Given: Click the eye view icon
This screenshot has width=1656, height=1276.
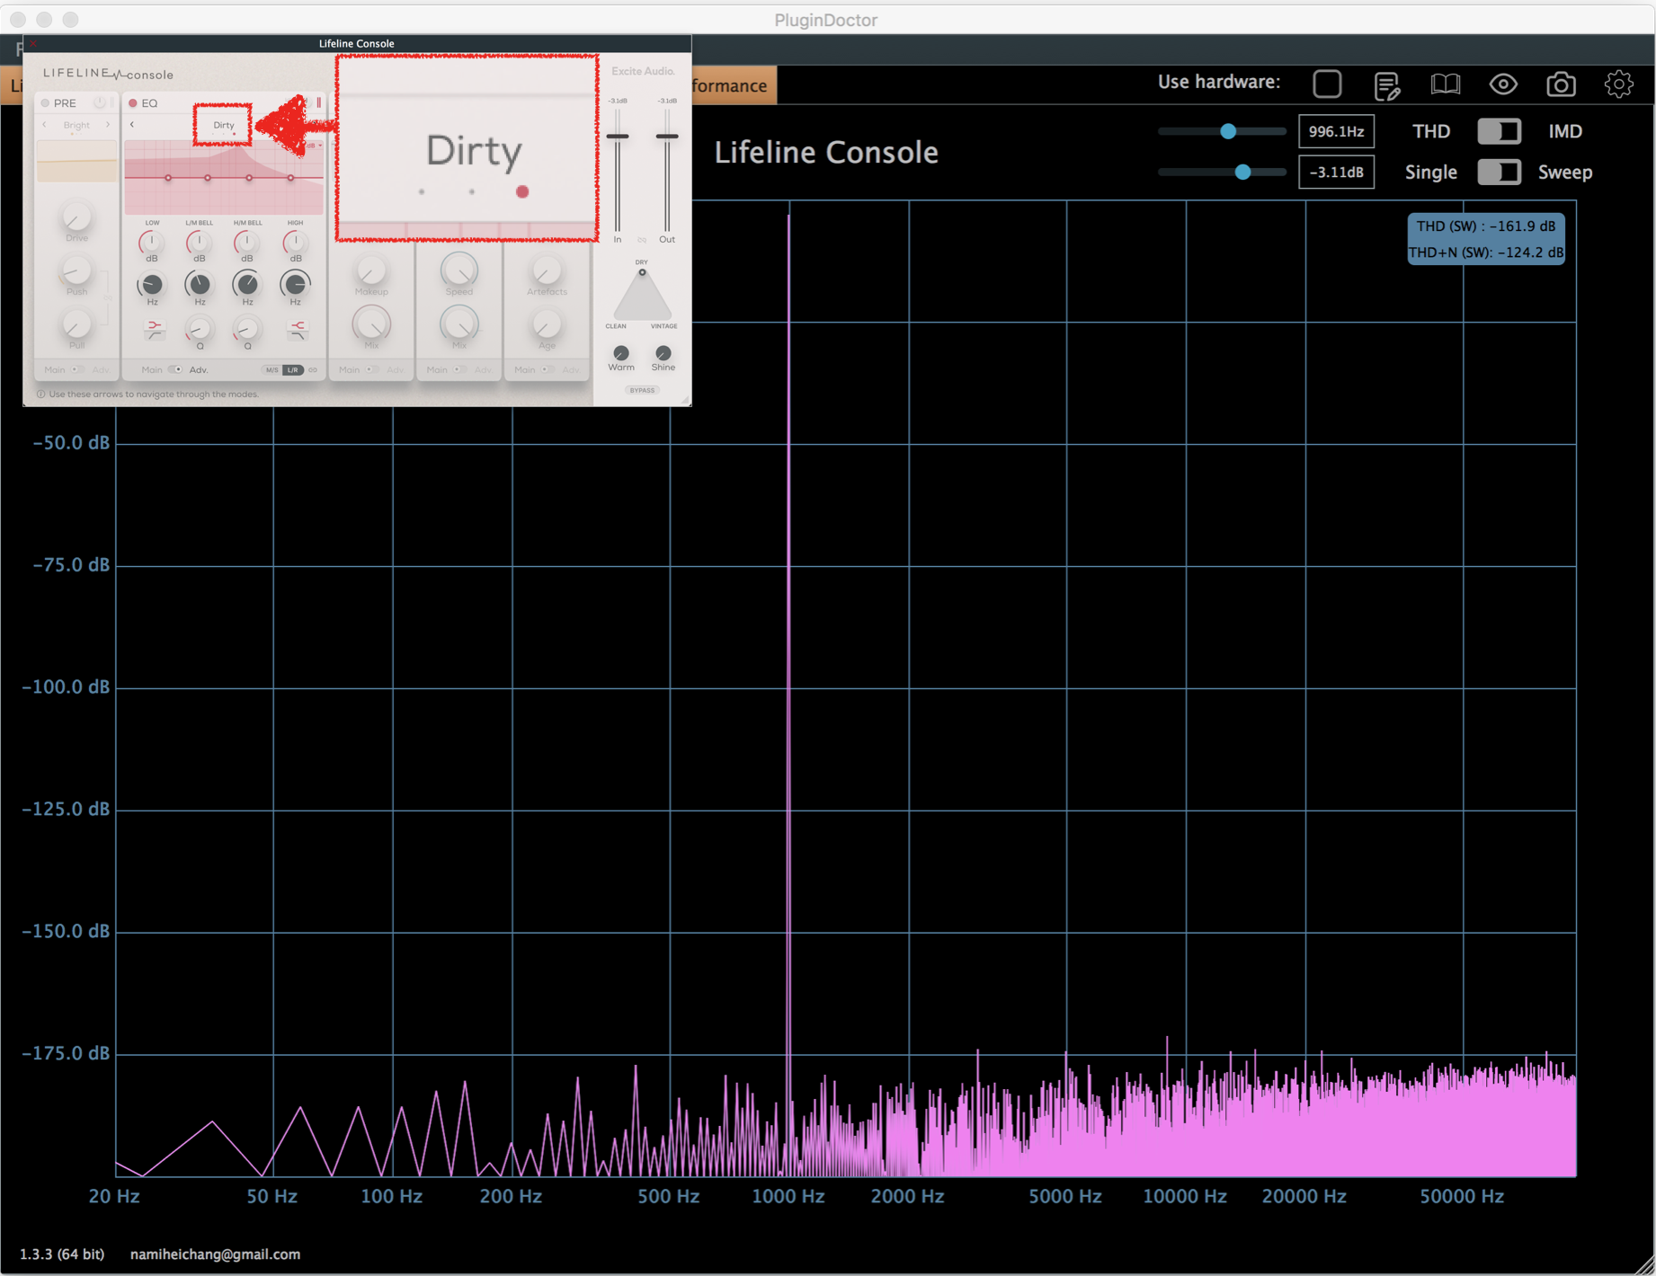Looking at the screenshot, I should coord(1503,84).
